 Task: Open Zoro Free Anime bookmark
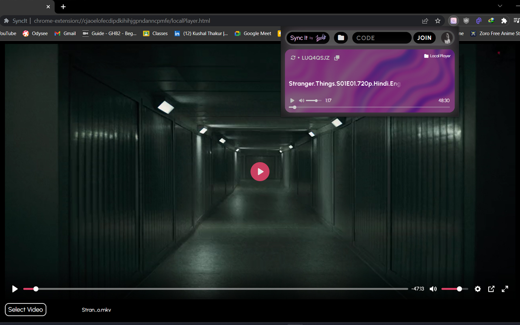[x=495, y=33]
